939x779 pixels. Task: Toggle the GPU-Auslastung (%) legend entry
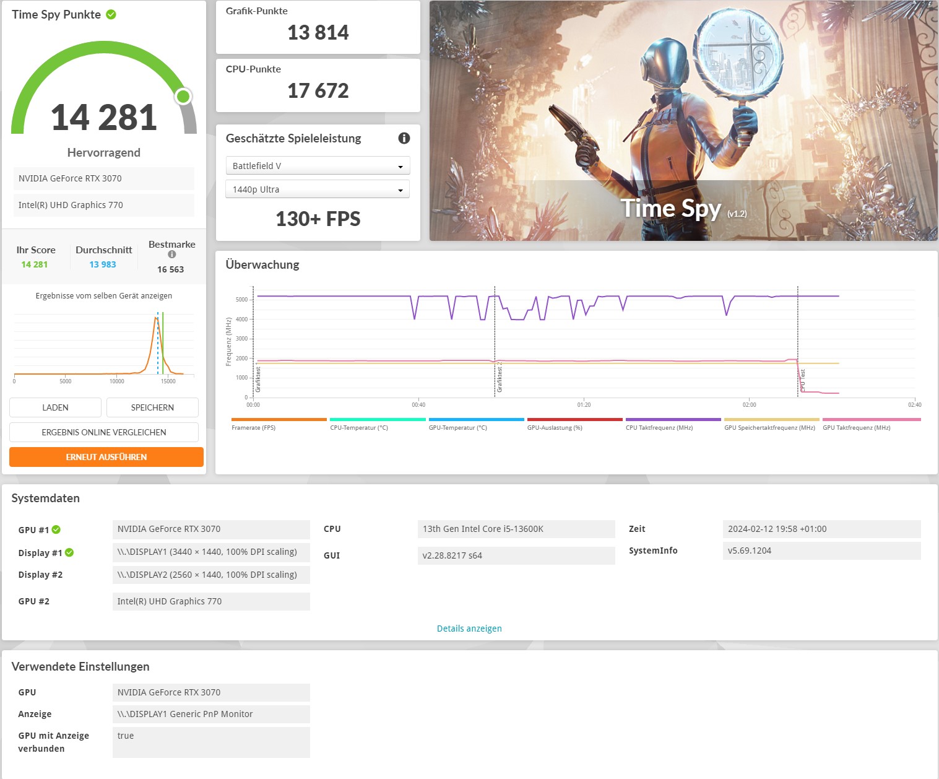pos(574,425)
